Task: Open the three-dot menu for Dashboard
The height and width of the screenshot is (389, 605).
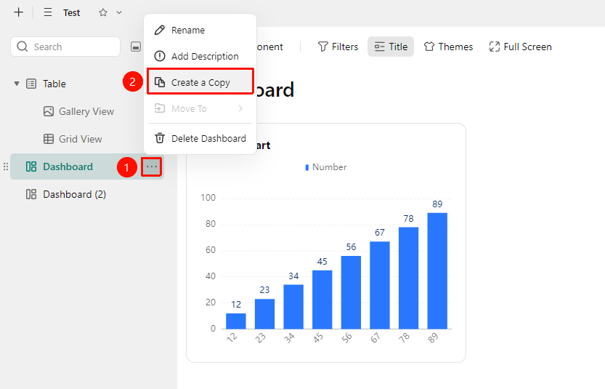Action: pyautogui.click(x=152, y=167)
